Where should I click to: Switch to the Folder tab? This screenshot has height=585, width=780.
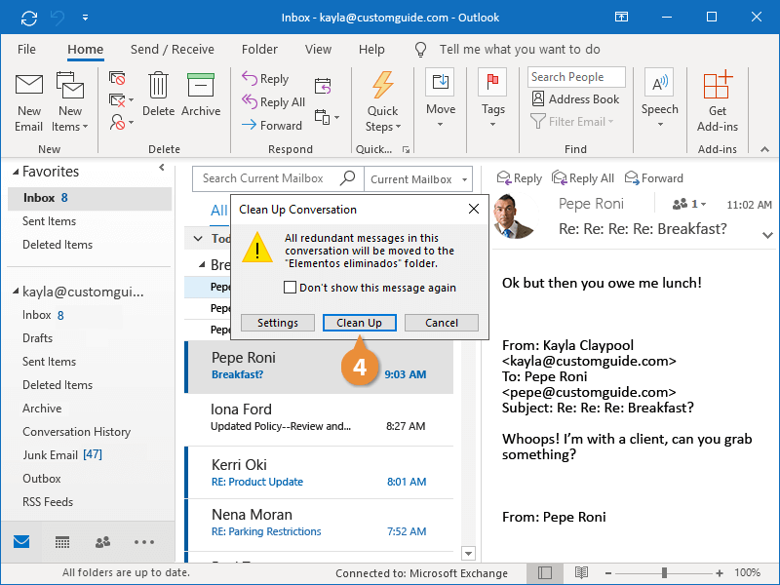tap(259, 50)
